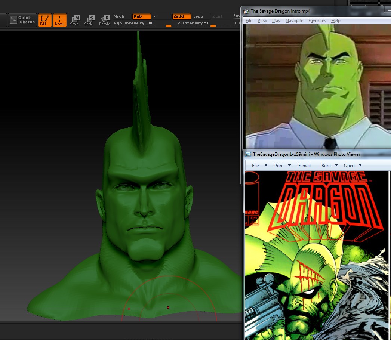Switch to the Scale transform tool
The height and width of the screenshot is (340, 391).
point(89,20)
